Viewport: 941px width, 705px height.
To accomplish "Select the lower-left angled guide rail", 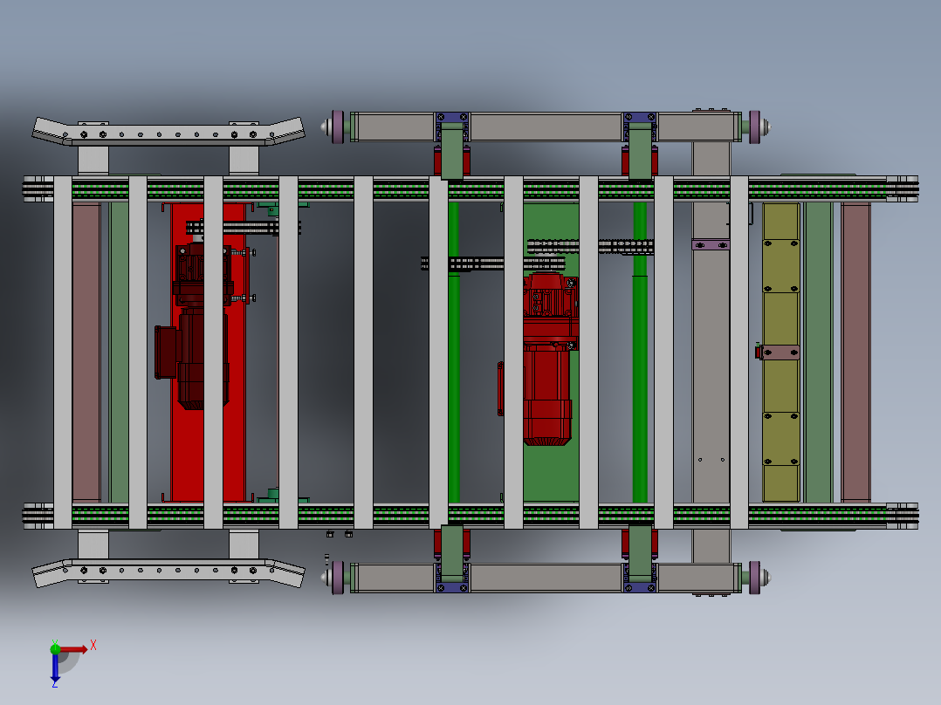I will [x=168, y=573].
